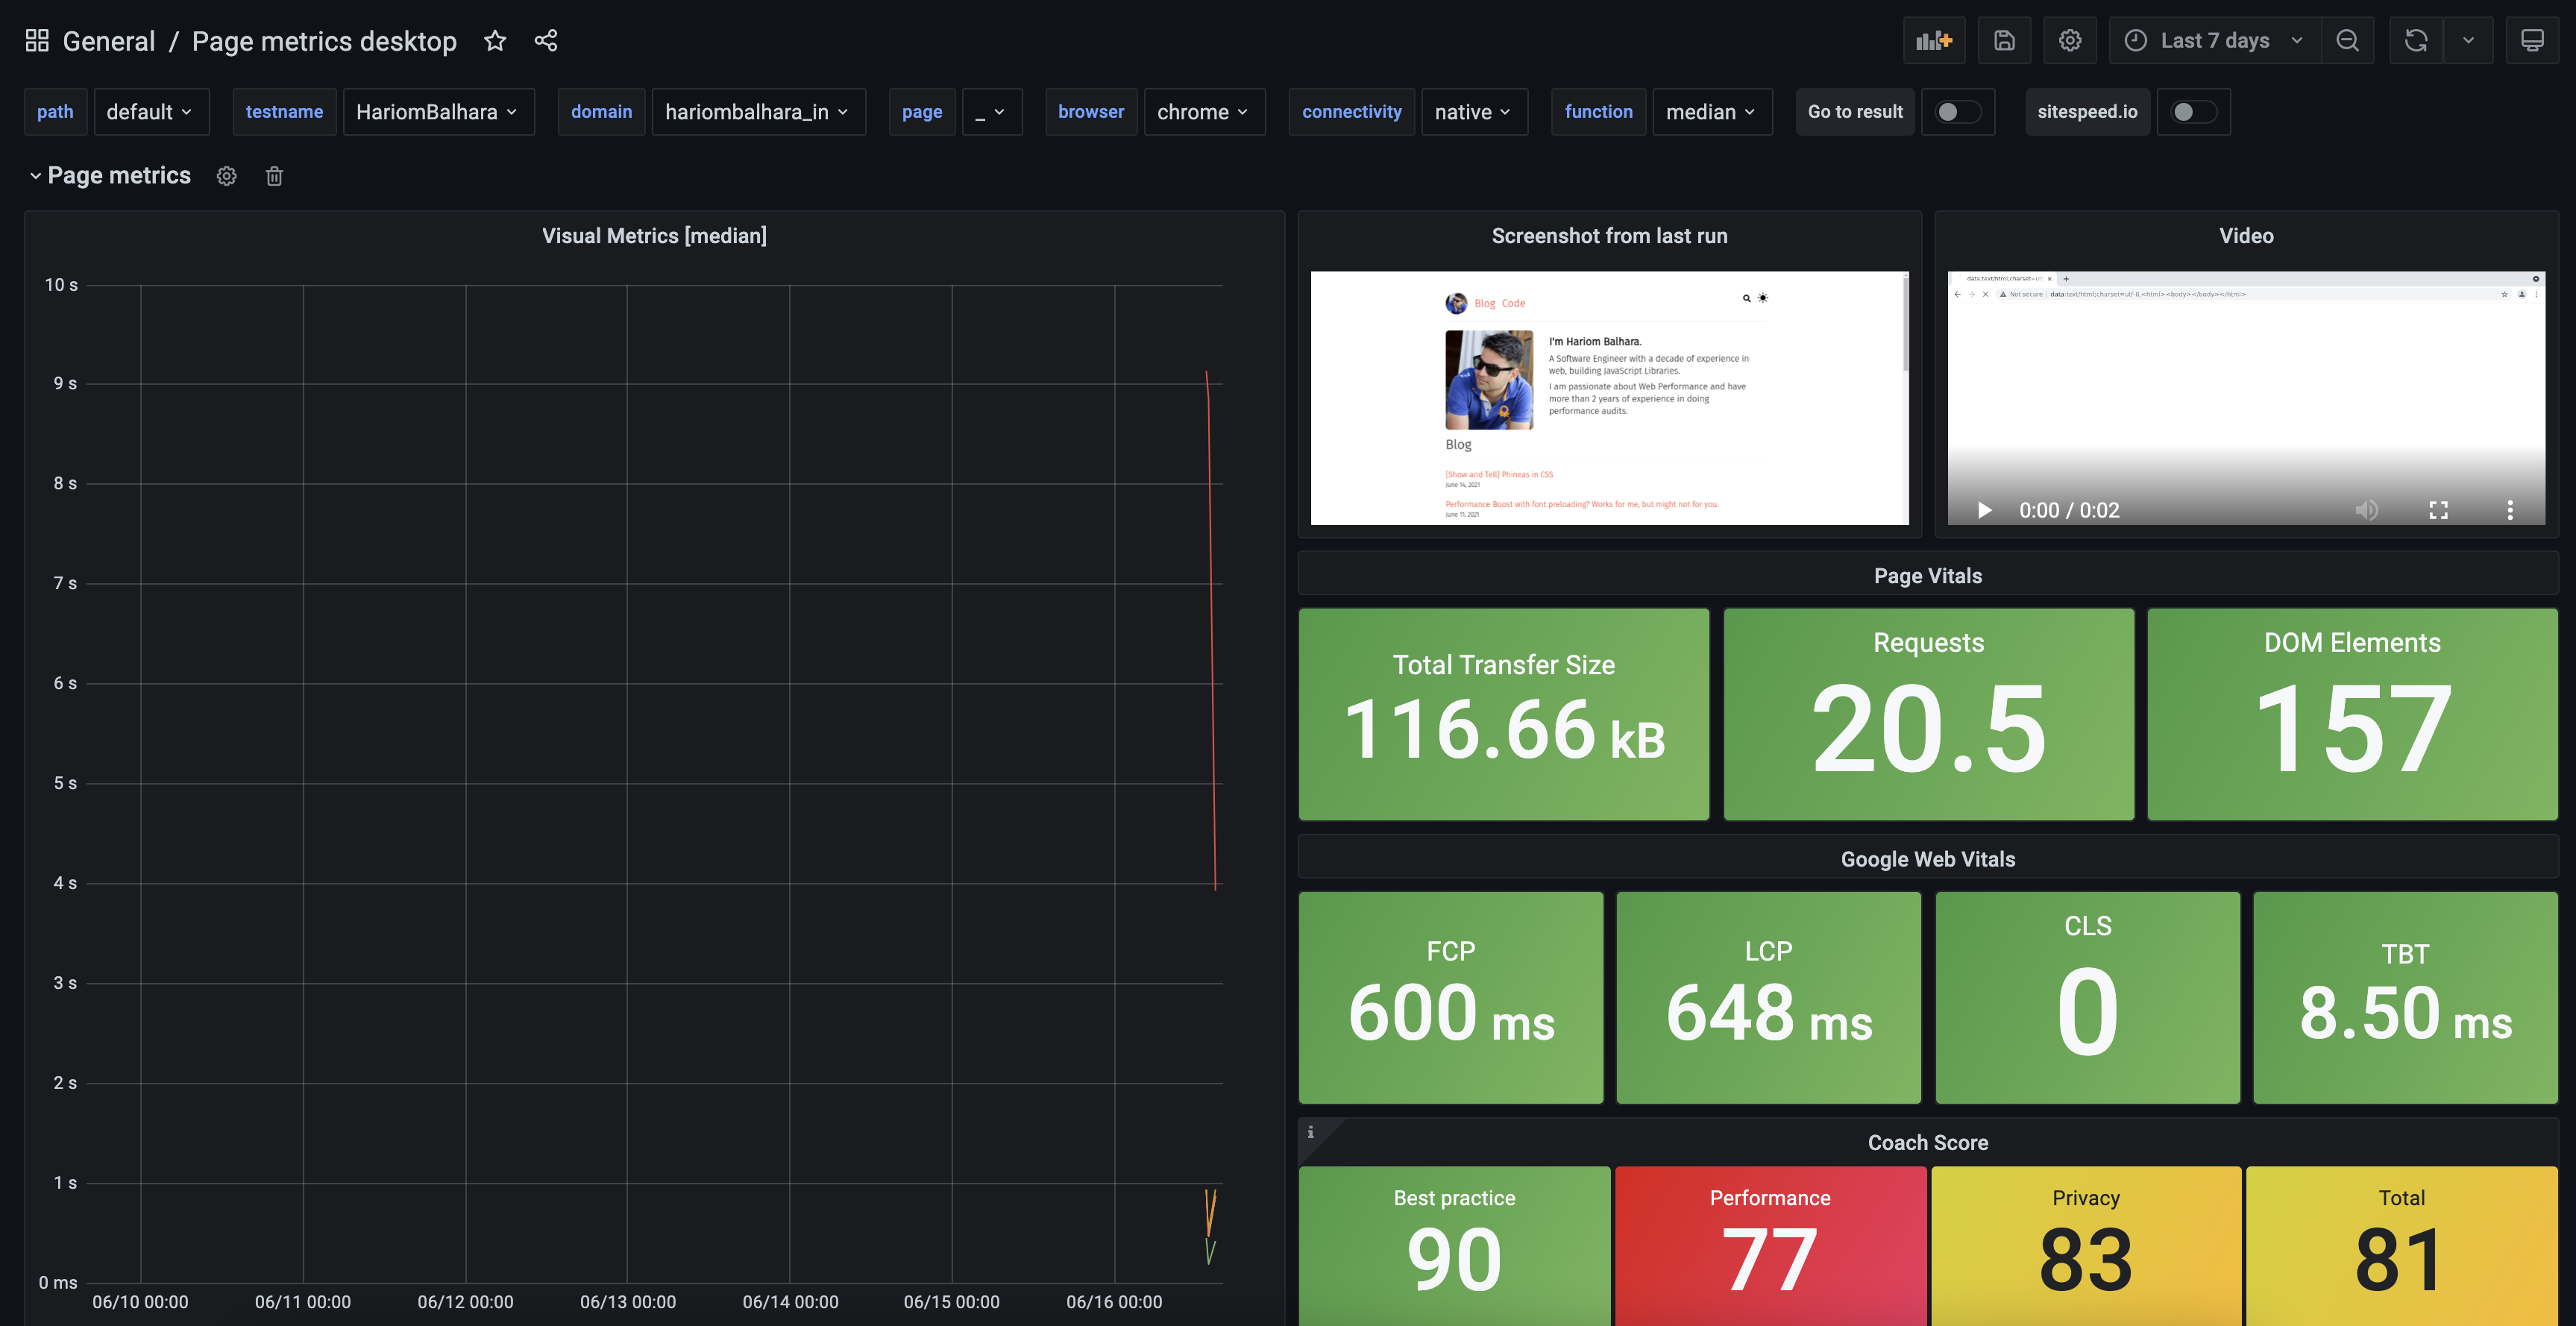The height and width of the screenshot is (1326, 2576).
Task: Click the Add panel icon
Action: pos(1933,41)
